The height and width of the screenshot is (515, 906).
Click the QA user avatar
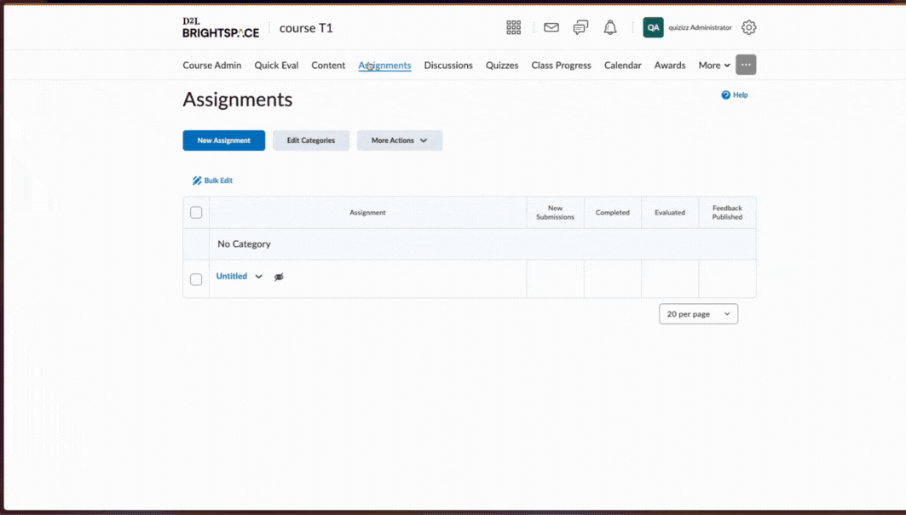653,26
